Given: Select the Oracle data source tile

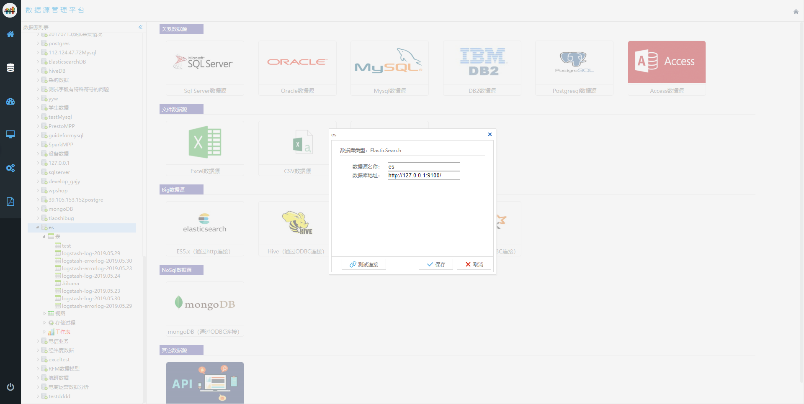Looking at the screenshot, I should click(x=297, y=68).
